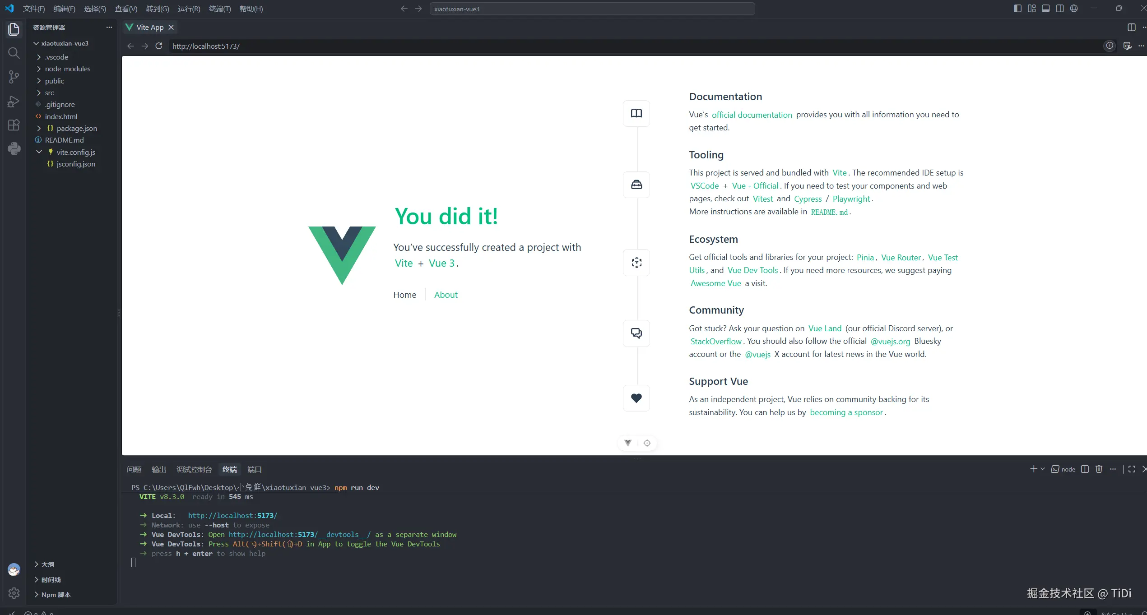Open the StackOverflow link

[716, 341]
